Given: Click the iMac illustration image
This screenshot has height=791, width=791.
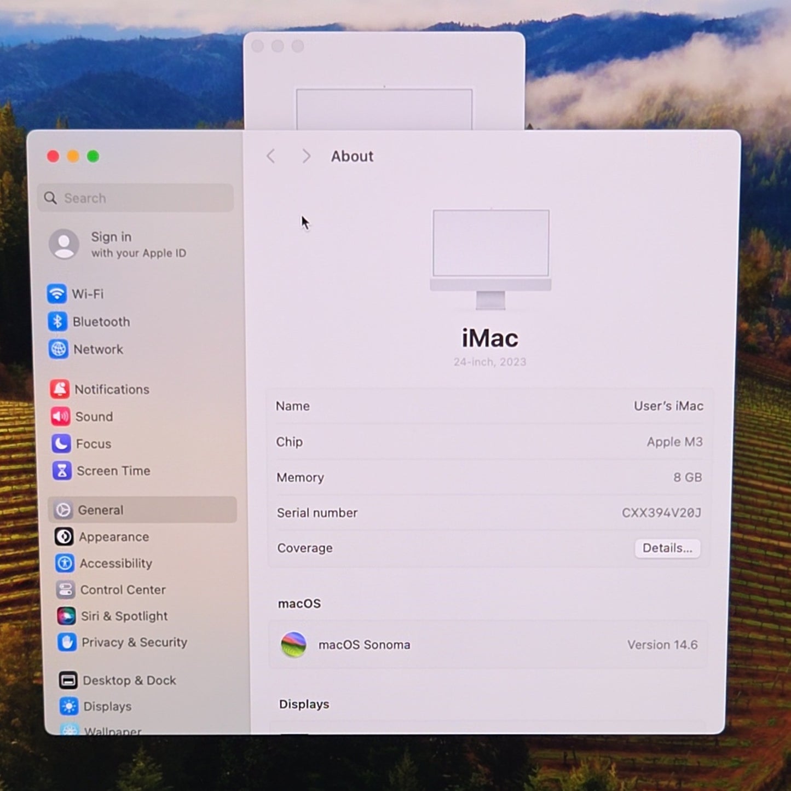Looking at the screenshot, I should pos(490,259).
